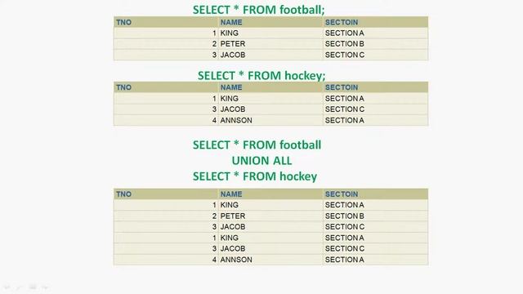The image size is (523, 294).
Task: Click SECTION B in the football table
Action: [345, 43]
